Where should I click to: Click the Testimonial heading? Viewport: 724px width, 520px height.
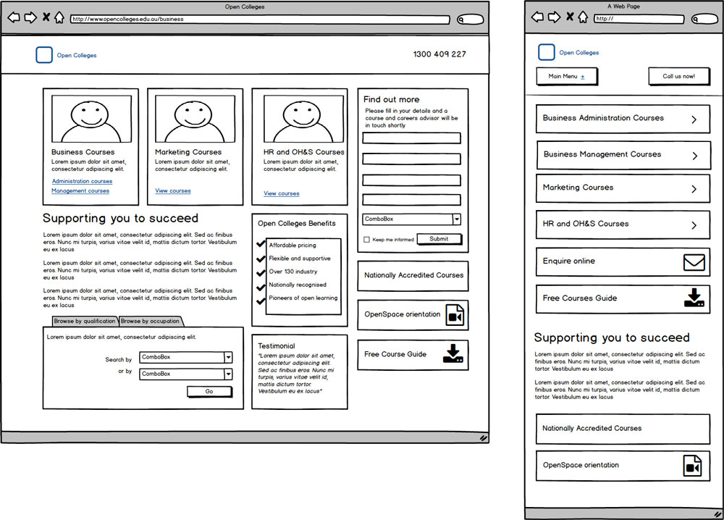coord(276,346)
